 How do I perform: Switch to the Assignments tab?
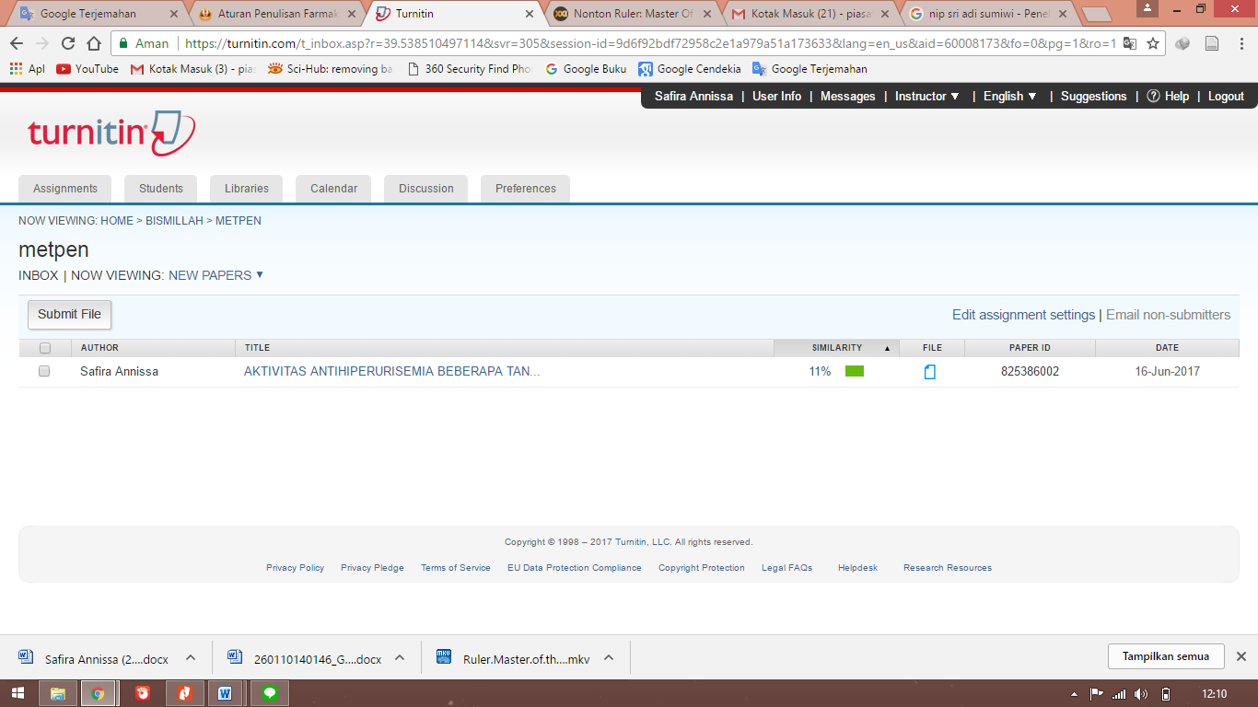tap(65, 189)
